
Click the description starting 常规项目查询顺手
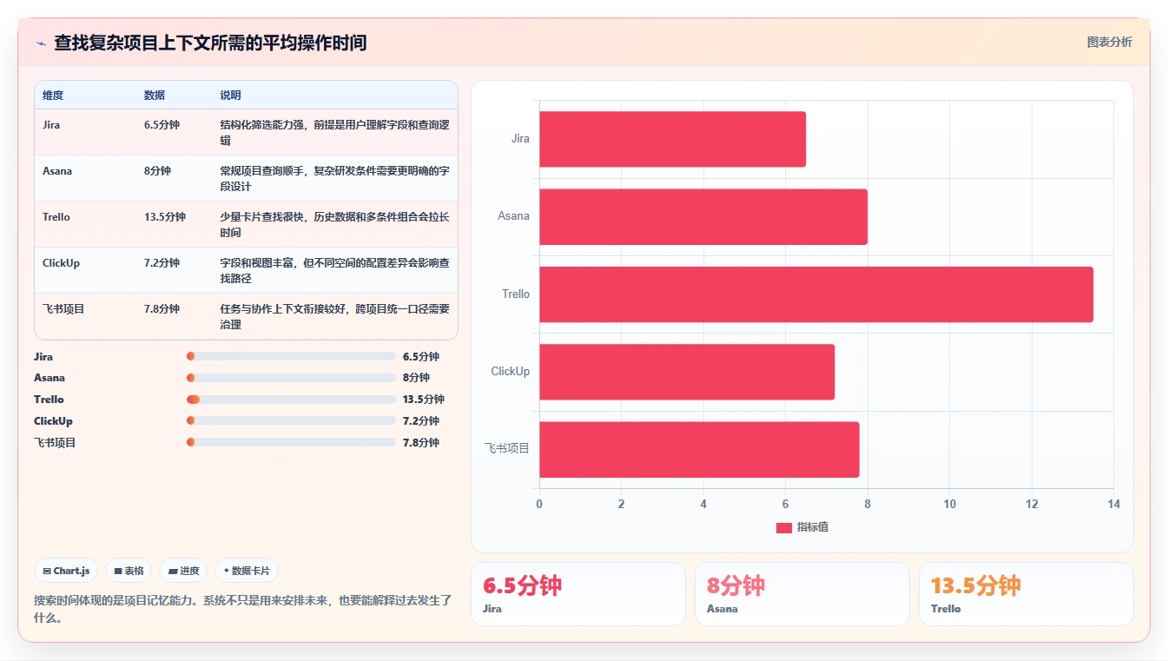coord(334,179)
